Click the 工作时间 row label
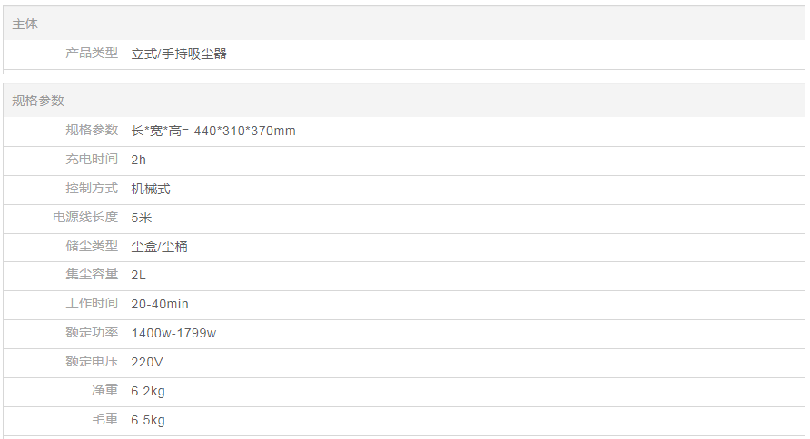Image resolution: width=810 pixels, height=439 pixels. pos(92,304)
